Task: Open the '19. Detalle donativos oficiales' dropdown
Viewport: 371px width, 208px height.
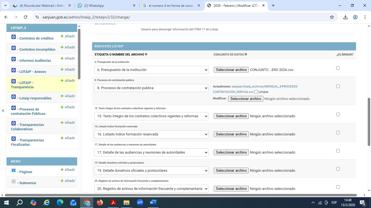Action: (151, 171)
